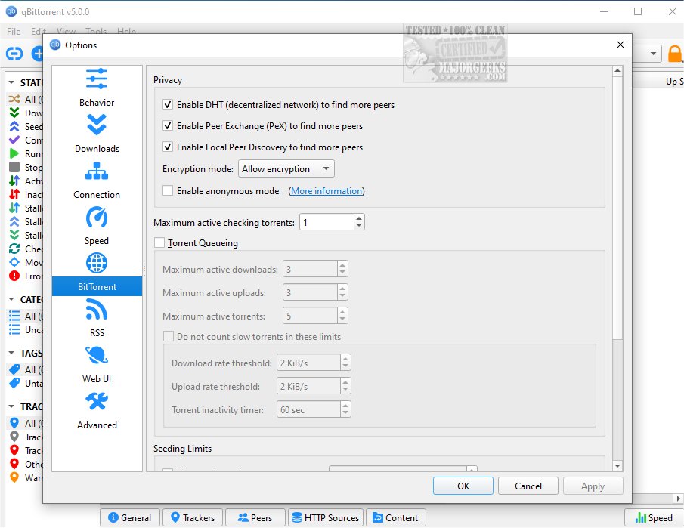684x528 pixels.
Task: Increase Maximum active checking torrents value
Action: 359,218
